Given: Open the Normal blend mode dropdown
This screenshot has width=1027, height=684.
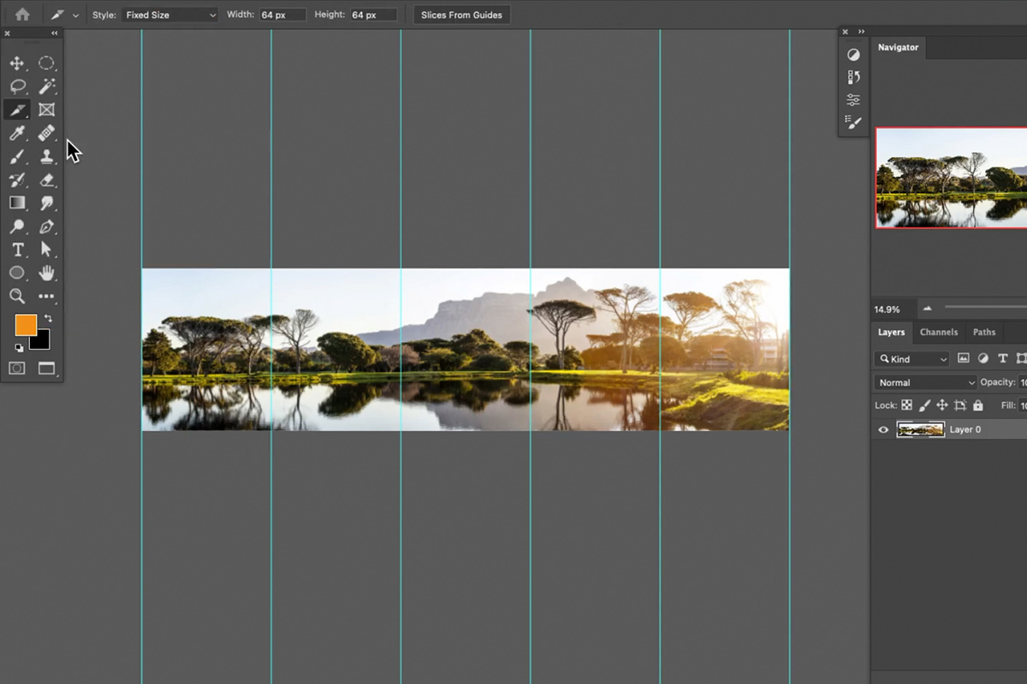Looking at the screenshot, I should coord(924,382).
